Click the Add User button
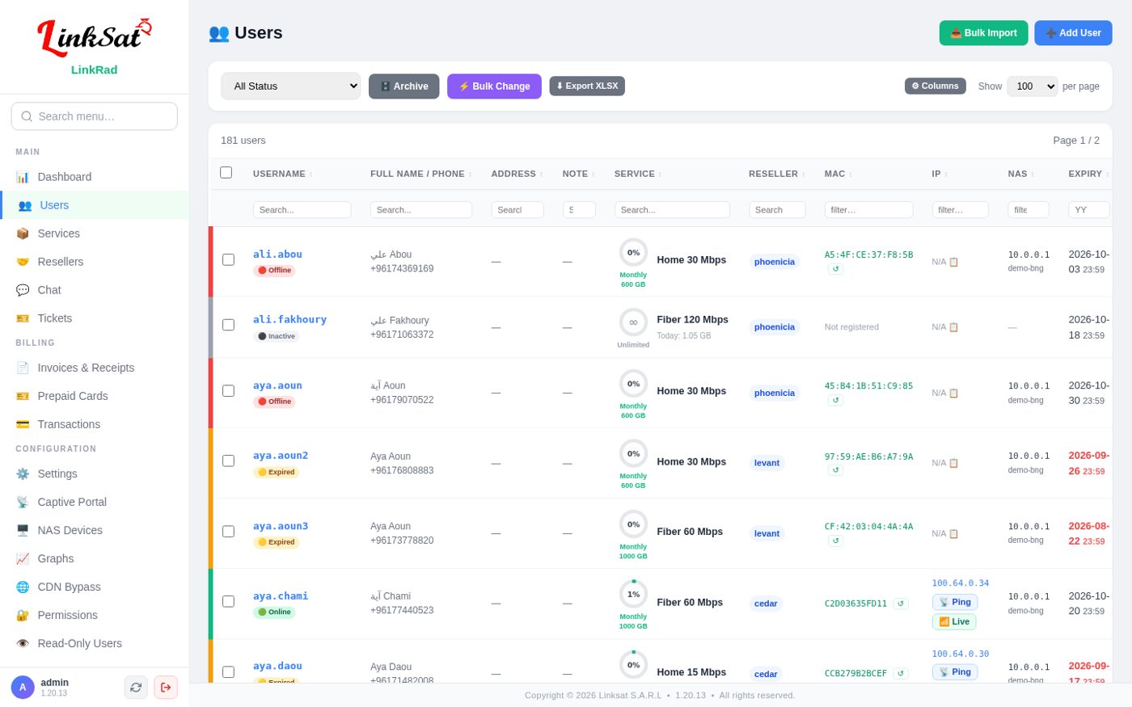This screenshot has width=1132, height=707. [x=1073, y=33]
